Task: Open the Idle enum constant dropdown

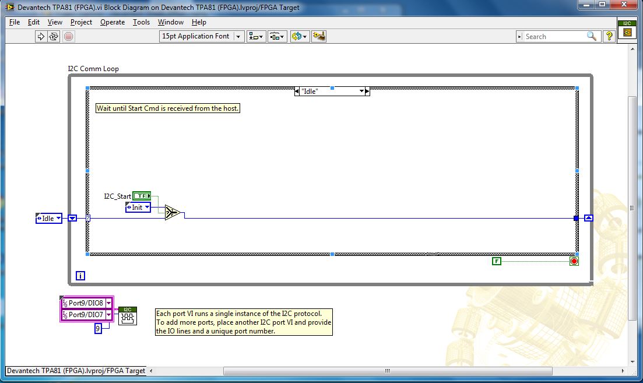Action: (x=59, y=219)
